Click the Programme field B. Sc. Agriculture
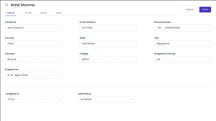 [34, 75]
